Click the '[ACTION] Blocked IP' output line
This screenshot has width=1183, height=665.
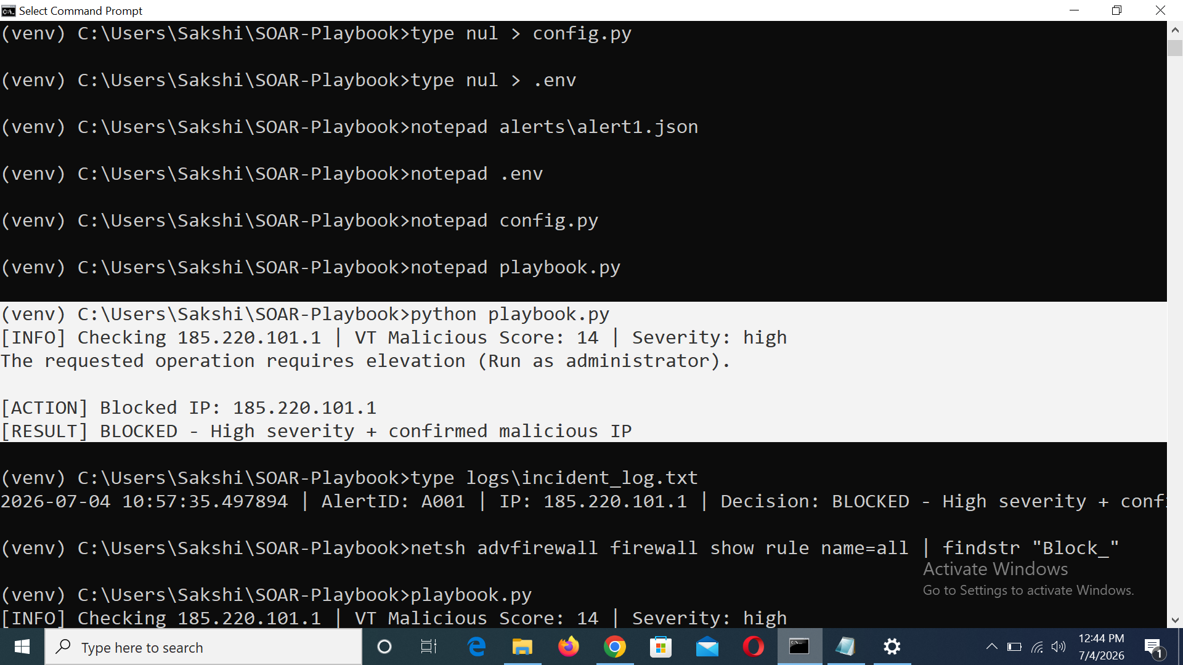tap(189, 408)
